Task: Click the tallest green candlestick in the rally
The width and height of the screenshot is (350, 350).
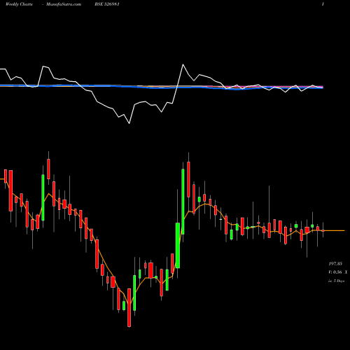Action: 183,202
